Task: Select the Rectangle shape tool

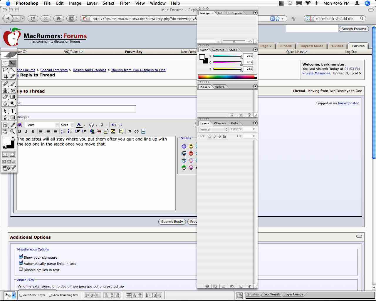Action: (13, 117)
